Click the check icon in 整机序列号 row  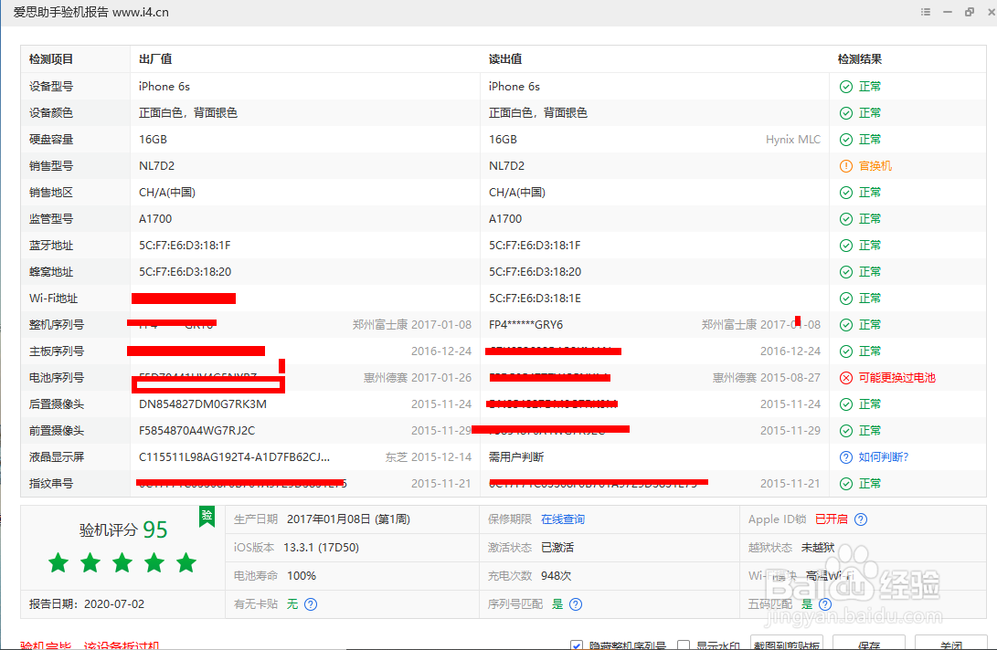[x=845, y=325]
